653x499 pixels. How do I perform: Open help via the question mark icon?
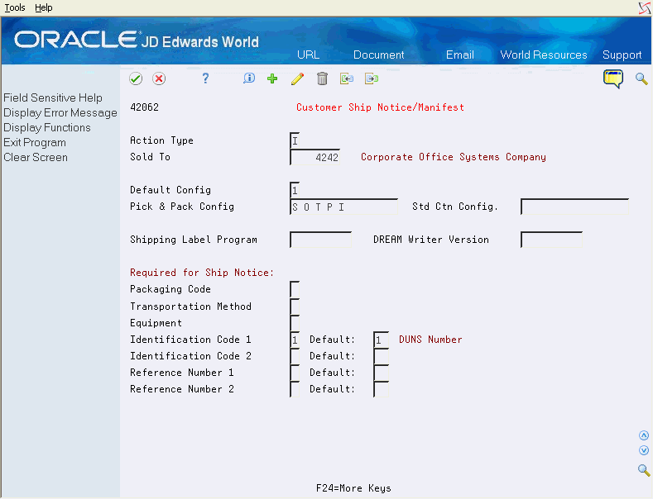205,78
